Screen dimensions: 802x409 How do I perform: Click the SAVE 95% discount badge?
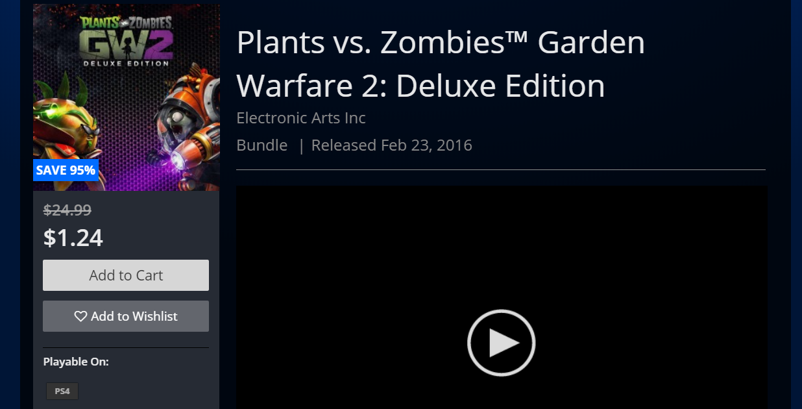click(66, 171)
